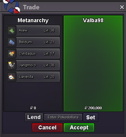Click the Jangmo-o sprite icon

(12, 65)
